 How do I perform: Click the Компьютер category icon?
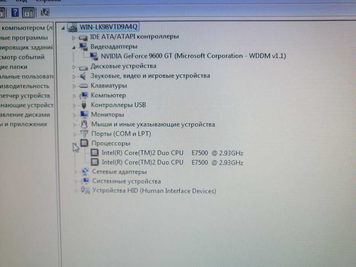(84, 95)
